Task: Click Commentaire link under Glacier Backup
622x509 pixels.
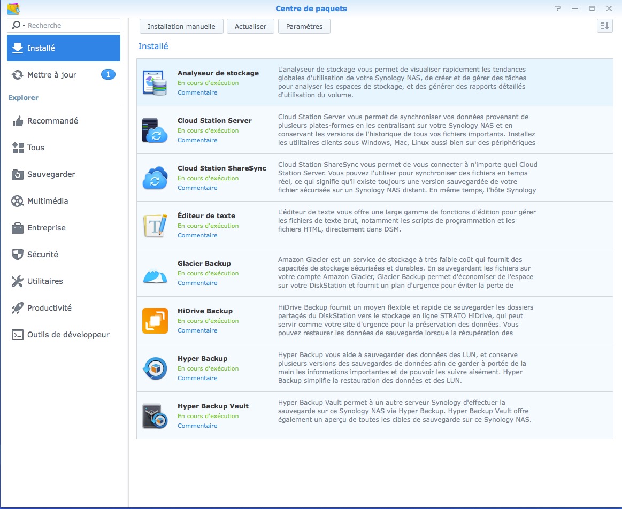Action: (197, 283)
